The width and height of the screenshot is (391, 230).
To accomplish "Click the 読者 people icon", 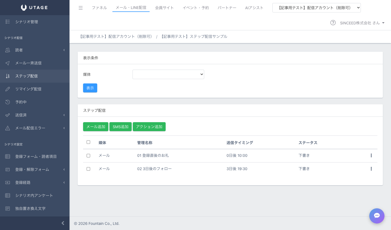I will 8,50.
